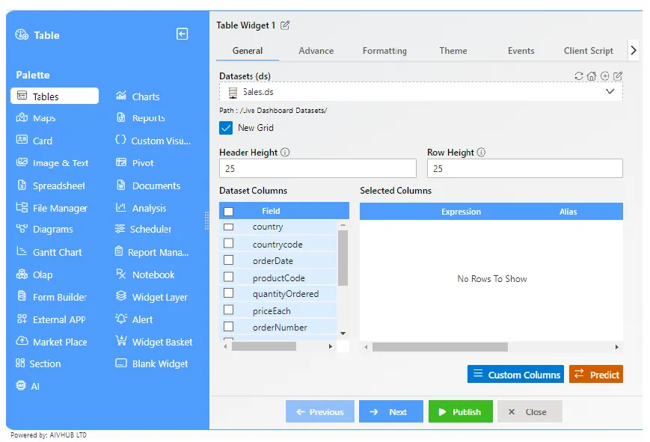
Task: Switch to the General tab
Action: (x=248, y=51)
